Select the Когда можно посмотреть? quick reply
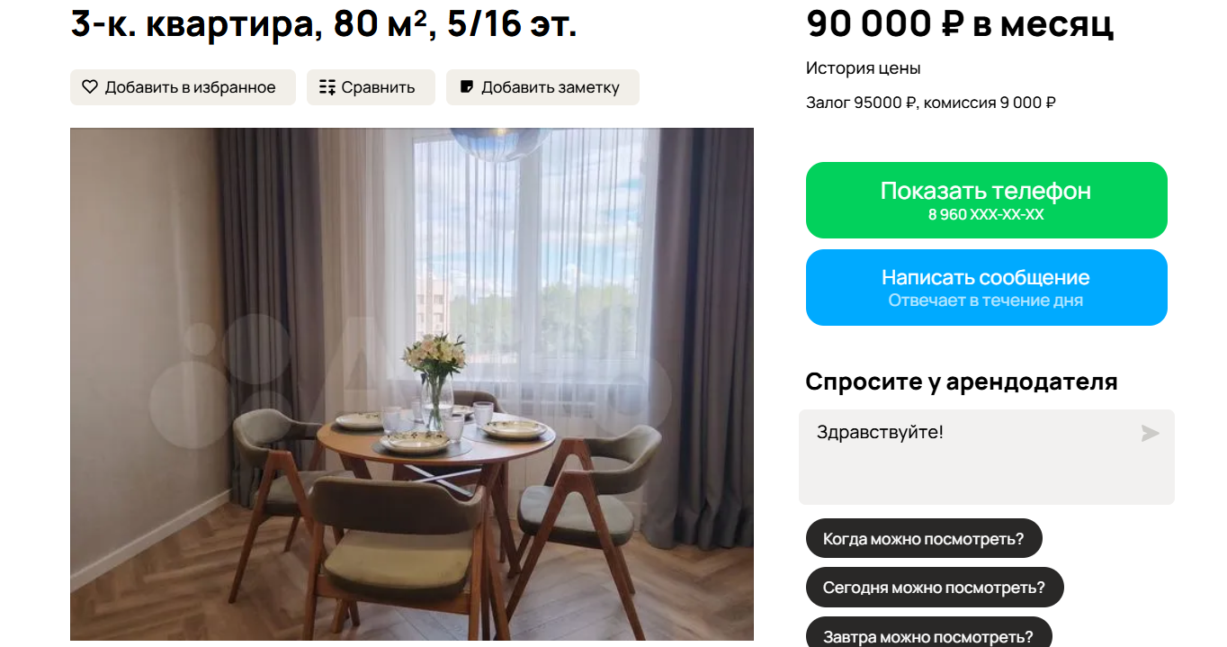Screen dimensions: 1227x647 tap(924, 539)
